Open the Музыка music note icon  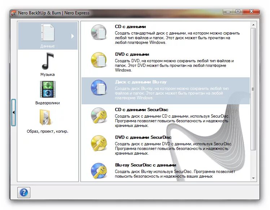click(x=48, y=61)
